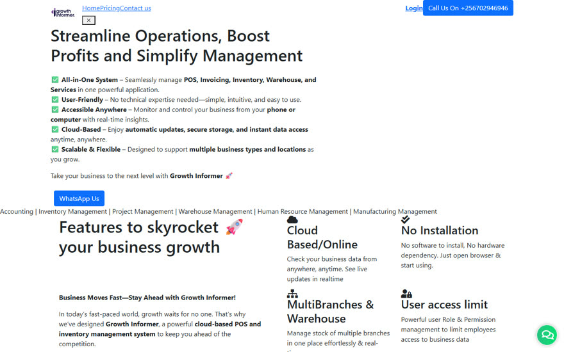
Task: Click the User access limit heading
Action: (x=444, y=305)
